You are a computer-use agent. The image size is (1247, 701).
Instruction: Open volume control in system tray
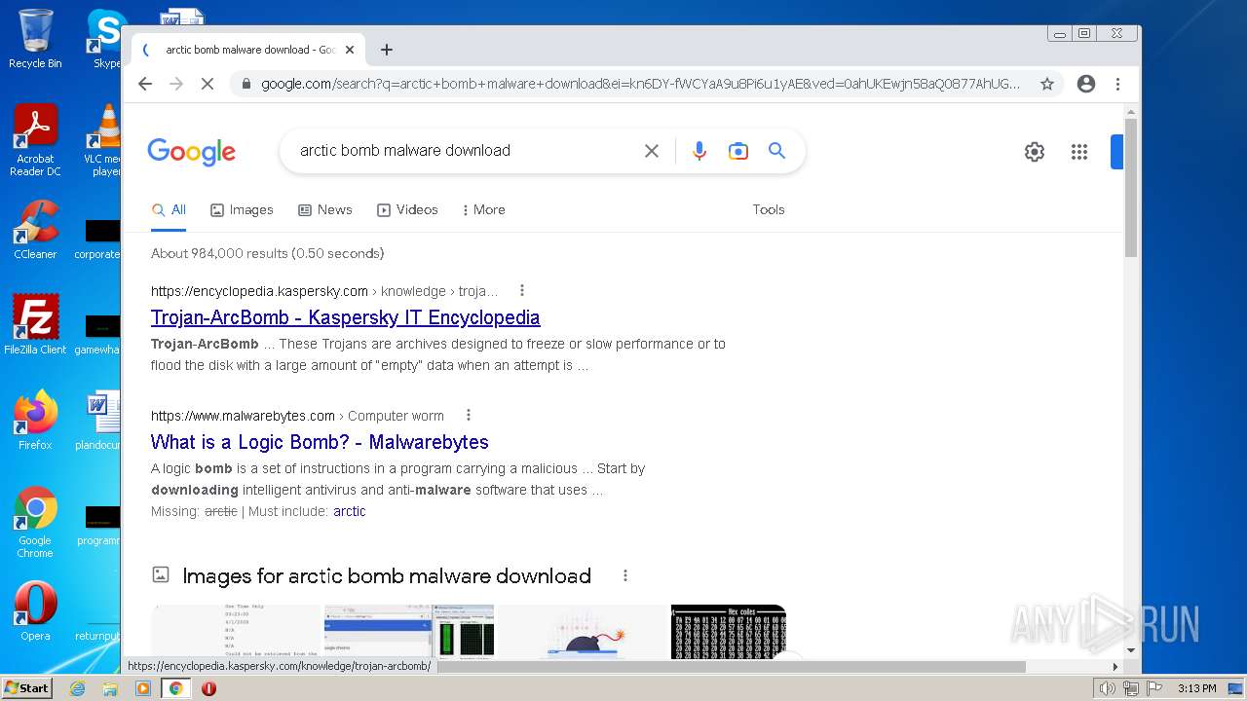coord(1107,688)
